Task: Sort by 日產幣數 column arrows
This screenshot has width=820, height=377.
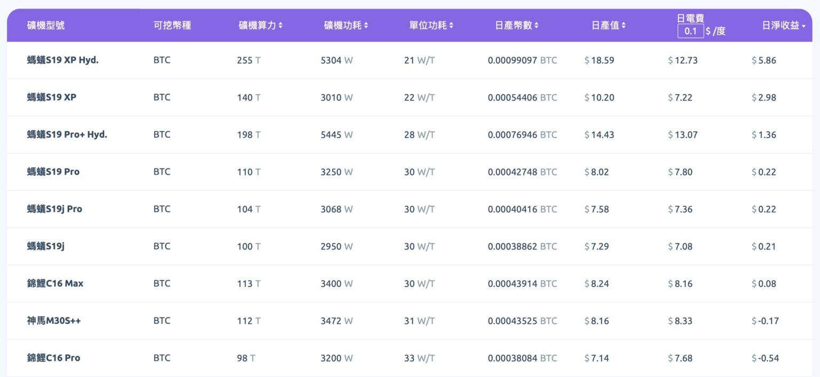Action: 537,26
